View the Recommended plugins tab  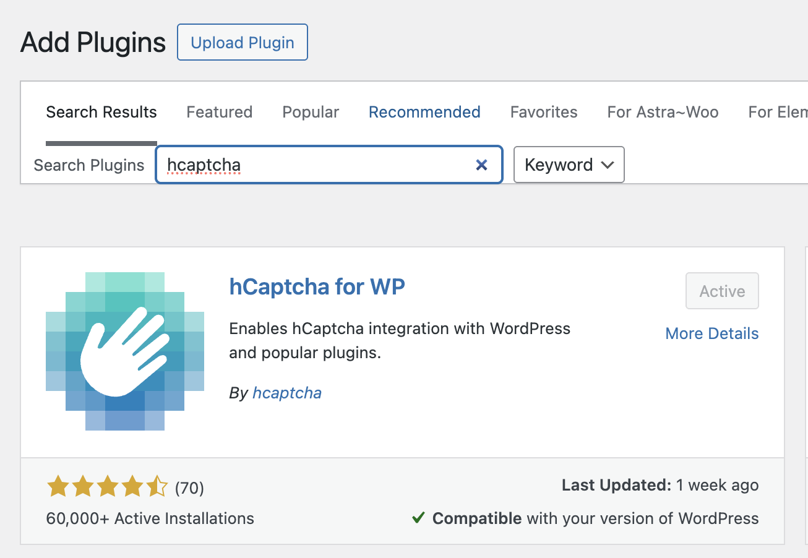point(424,112)
